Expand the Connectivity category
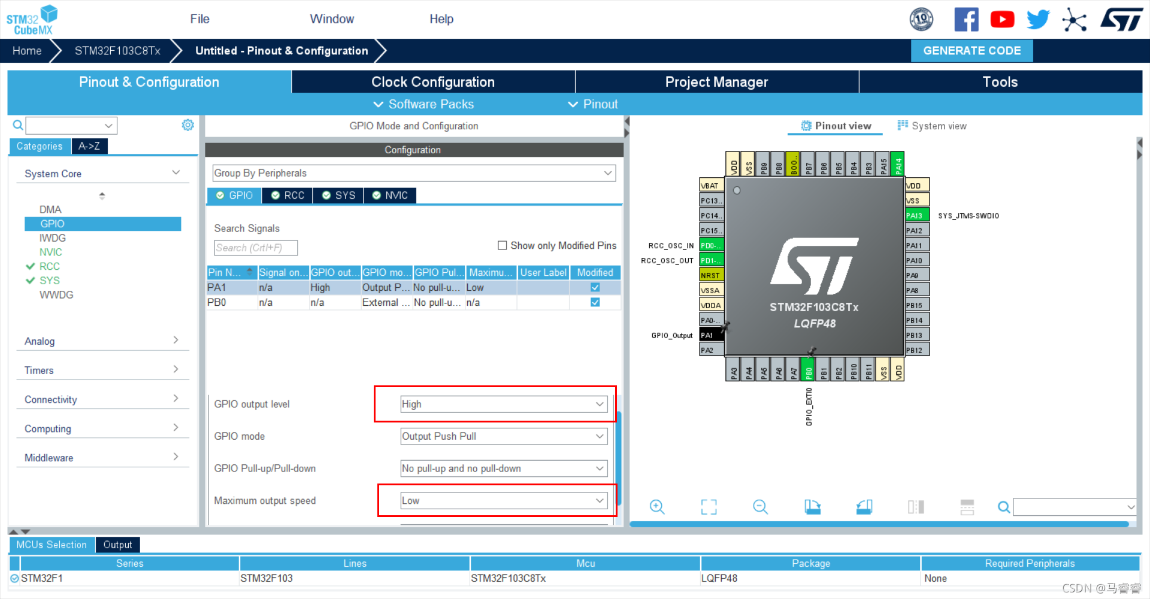 pos(102,400)
